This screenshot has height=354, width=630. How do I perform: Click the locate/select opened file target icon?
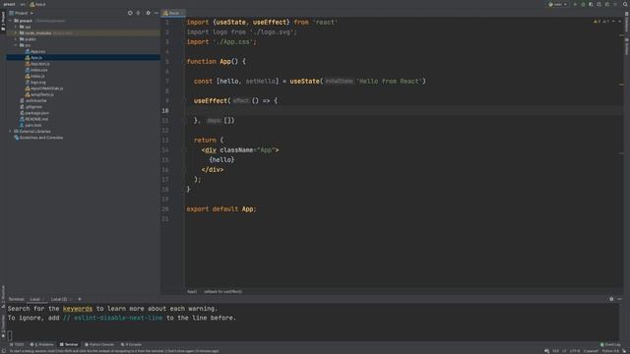click(x=130, y=13)
